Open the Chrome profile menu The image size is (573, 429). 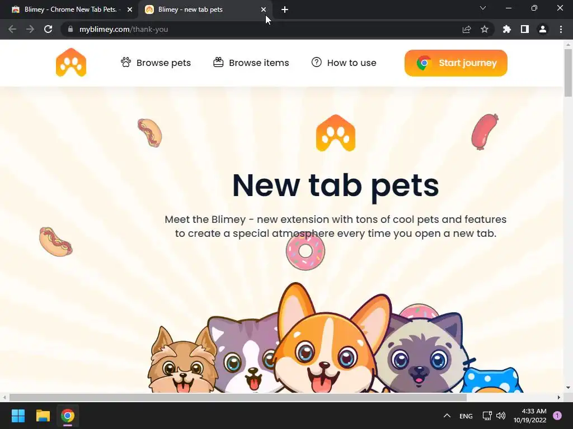click(x=543, y=29)
